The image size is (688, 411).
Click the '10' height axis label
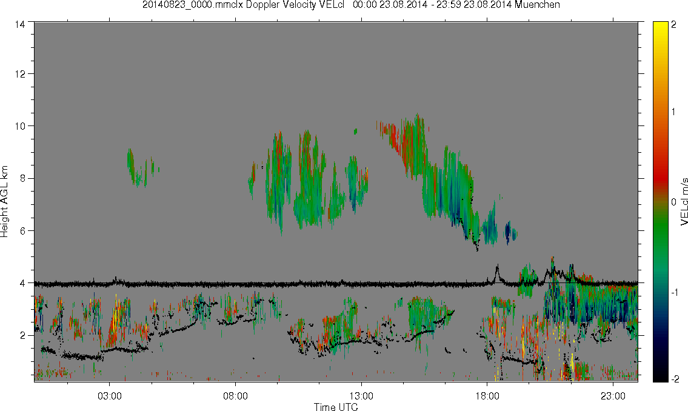[20, 126]
